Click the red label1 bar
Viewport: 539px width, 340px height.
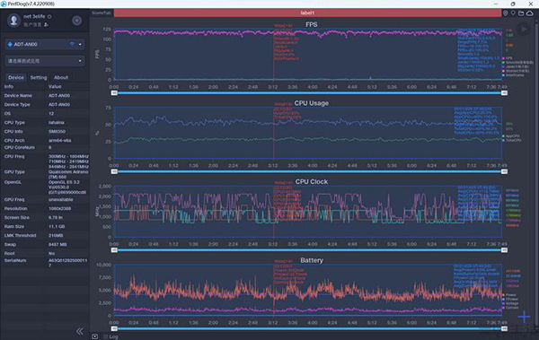[307, 13]
